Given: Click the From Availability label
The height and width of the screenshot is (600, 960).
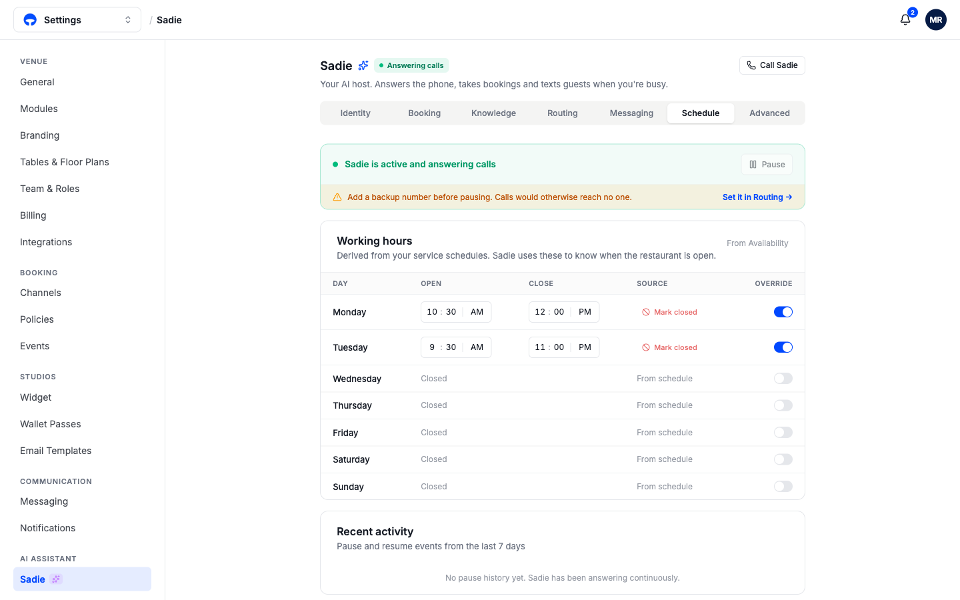Looking at the screenshot, I should [x=757, y=243].
